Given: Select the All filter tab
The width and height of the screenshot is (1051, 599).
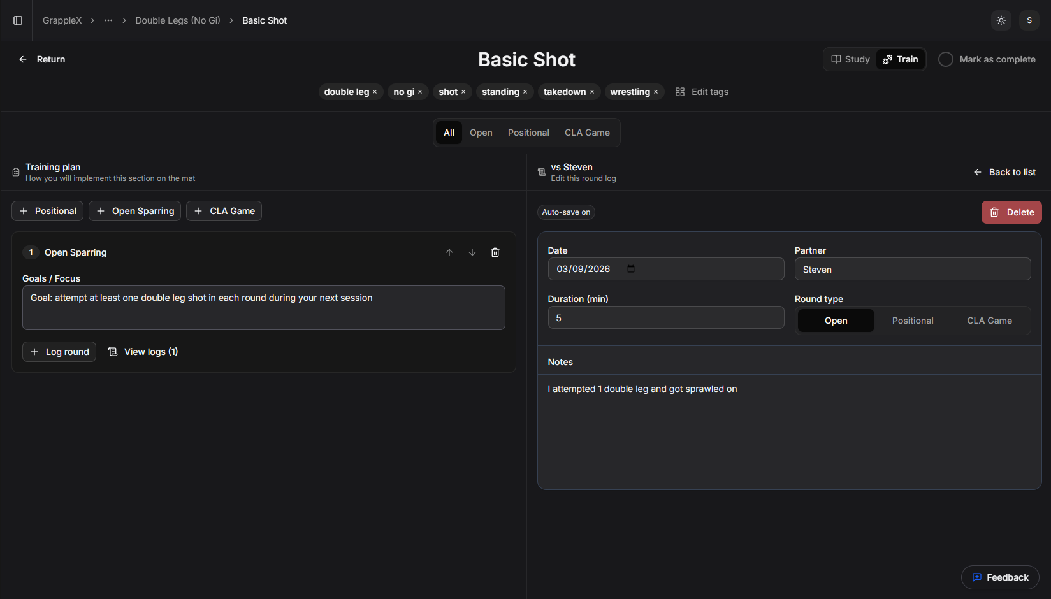Looking at the screenshot, I should click(449, 133).
